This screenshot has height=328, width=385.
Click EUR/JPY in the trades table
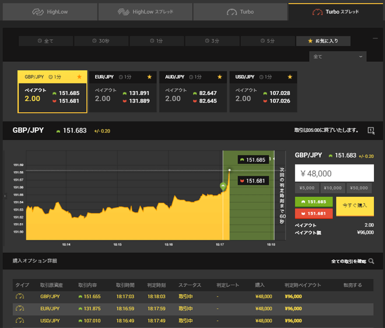point(50,309)
